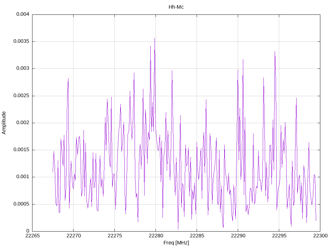
Task: Select the 0.001 y-axis tick label
Action: (x=23, y=177)
